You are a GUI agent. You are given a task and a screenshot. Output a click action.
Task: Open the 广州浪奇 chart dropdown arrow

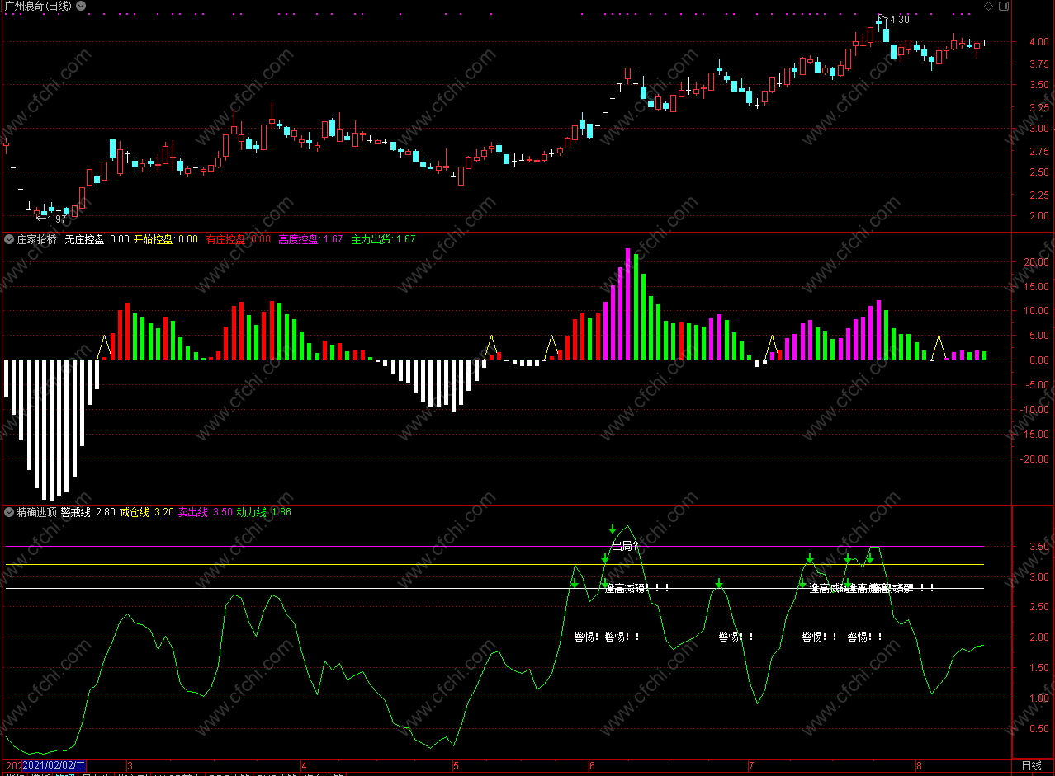[80, 7]
